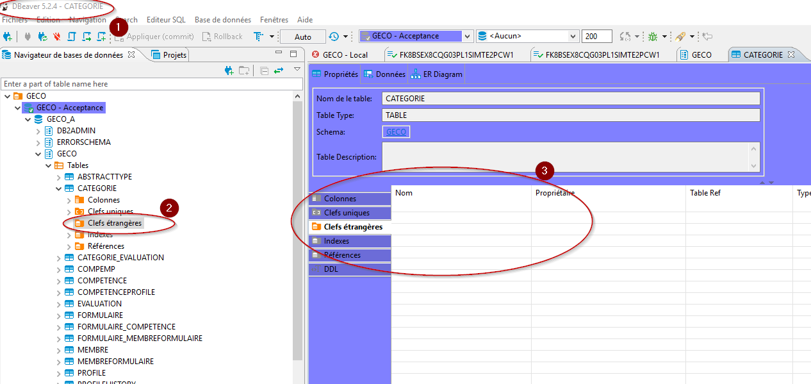Click the pencil tool icon in toolbar
Viewport: 811px width, 384px height.
(680, 37)
